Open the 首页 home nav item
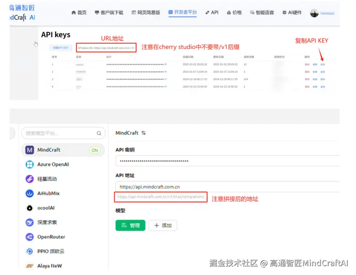356x275 pixels. click(79, 12)
